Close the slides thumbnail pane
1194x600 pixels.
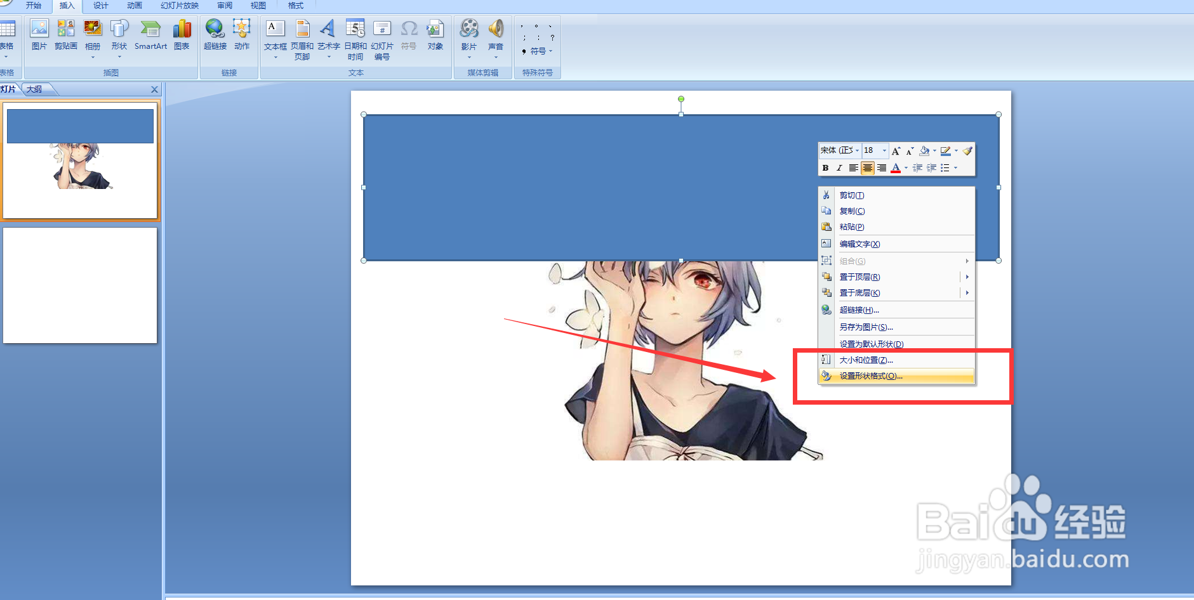[x=154, y=89]
